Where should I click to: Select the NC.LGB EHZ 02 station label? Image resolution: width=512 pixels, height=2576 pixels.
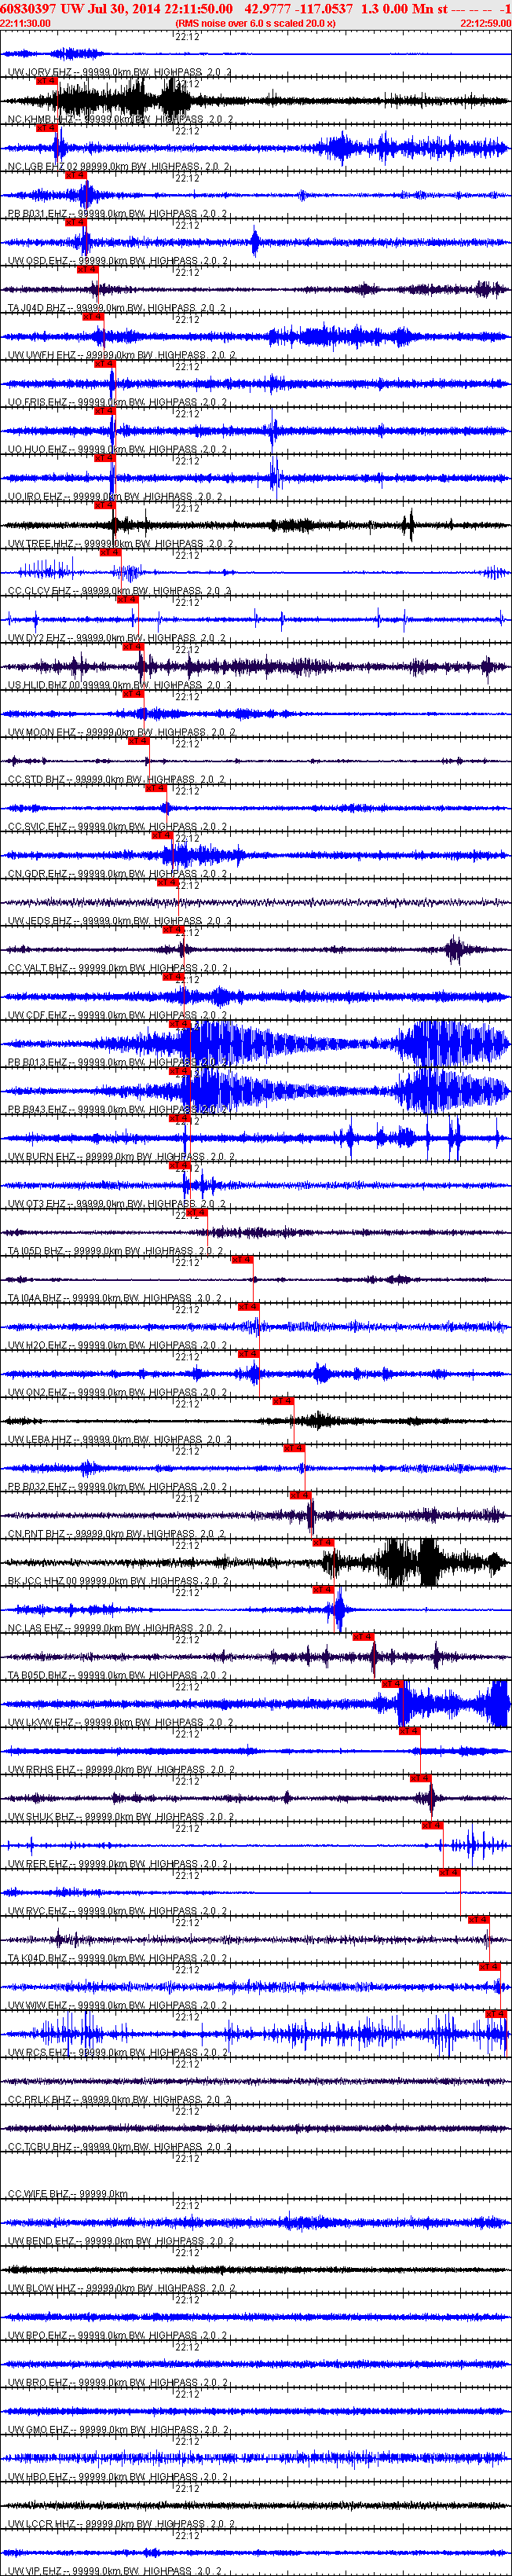(x=119, y=167)
